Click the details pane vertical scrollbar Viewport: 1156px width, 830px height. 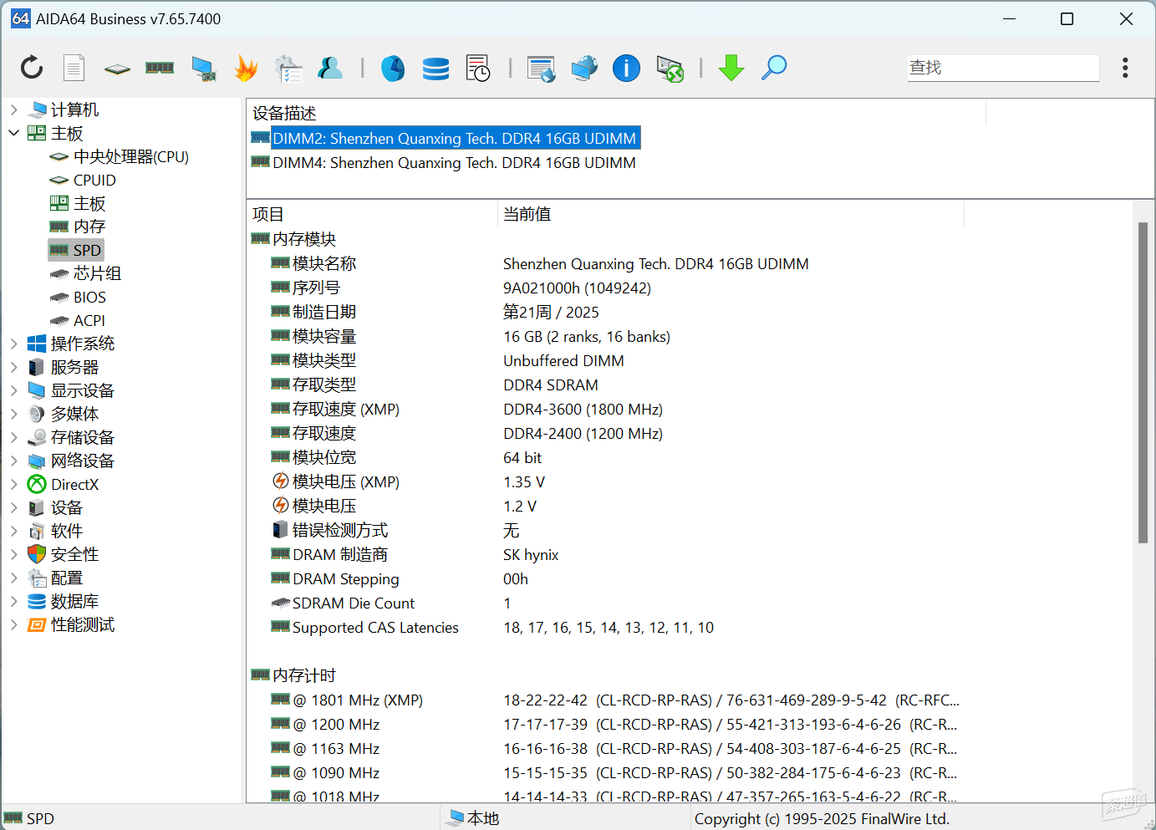(1143, 383)
